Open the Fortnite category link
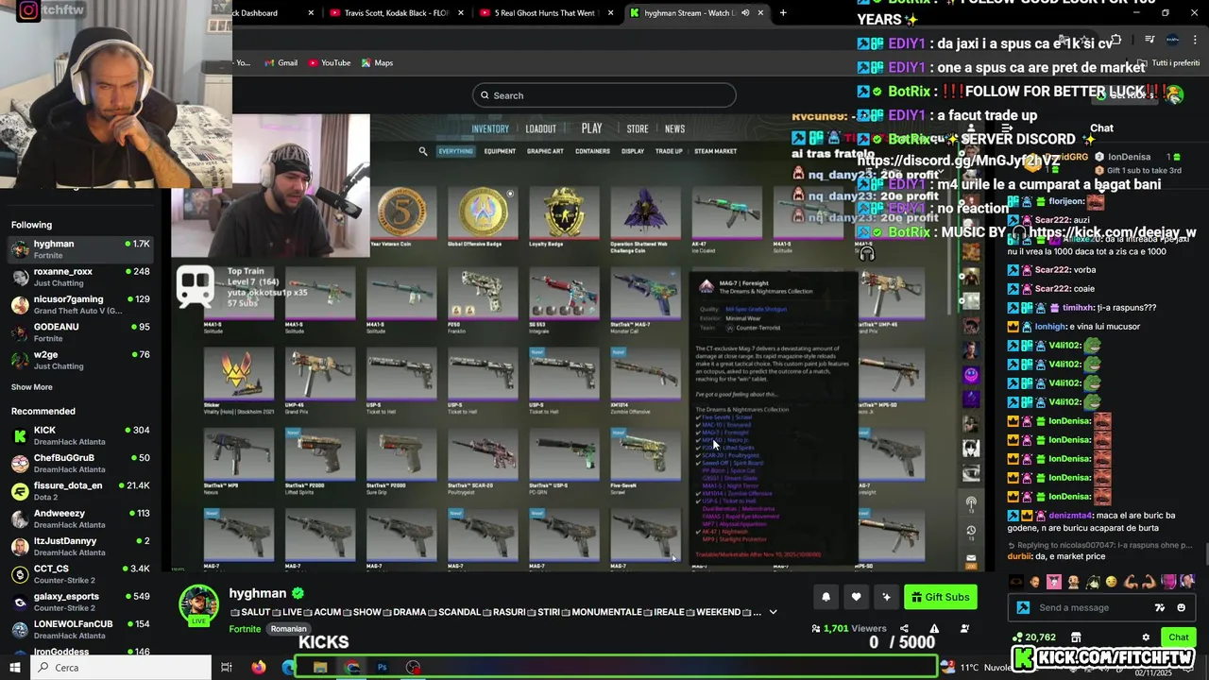Image resolution: width=1209 pixels, height=680 pixels. click(245, 629)
